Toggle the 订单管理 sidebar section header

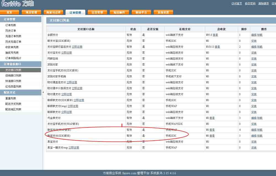click(21, 19)
